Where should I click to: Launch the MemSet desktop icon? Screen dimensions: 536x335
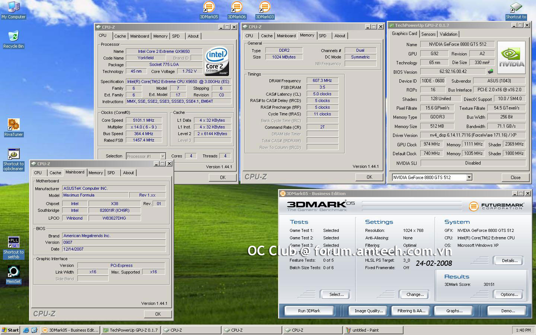[13, 275]
